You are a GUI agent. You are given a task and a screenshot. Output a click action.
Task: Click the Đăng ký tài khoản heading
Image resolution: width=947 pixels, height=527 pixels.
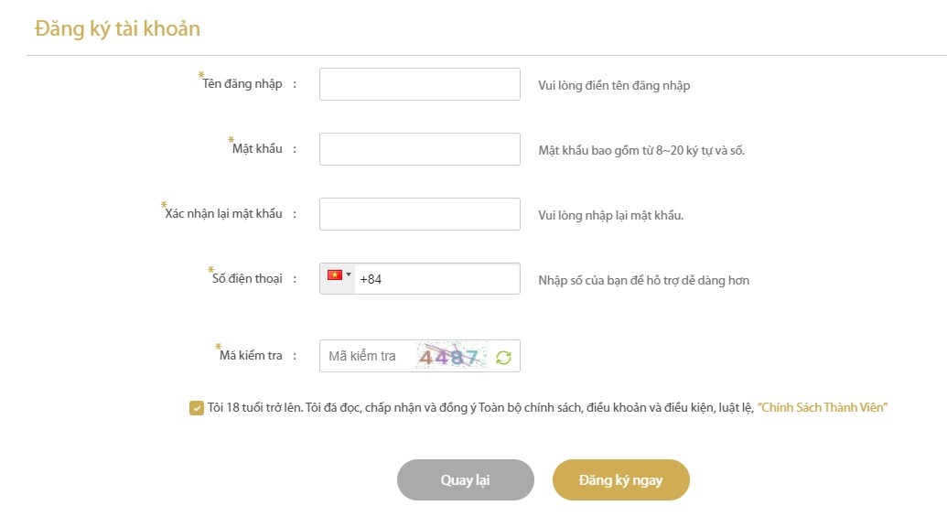(117, 29)
